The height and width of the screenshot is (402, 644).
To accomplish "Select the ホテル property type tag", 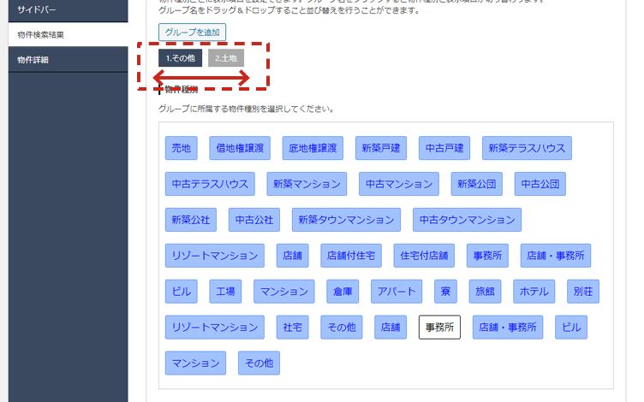I will click(534, 292).
